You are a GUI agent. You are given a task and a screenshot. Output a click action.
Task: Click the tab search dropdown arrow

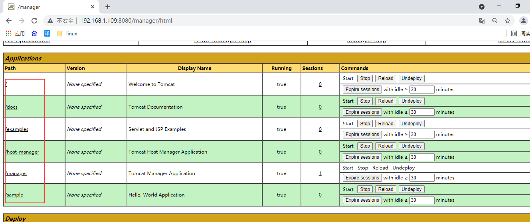tap(482, 7)
